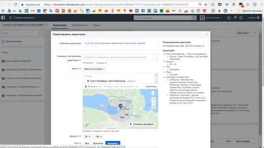
Task: Click the Отметить булавкой button on the map
Action: point(141,124)
